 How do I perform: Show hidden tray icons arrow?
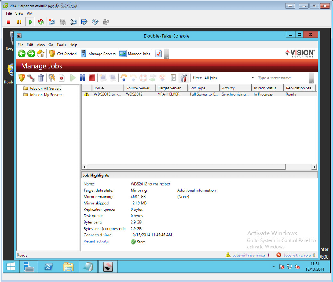click(274, 267)
